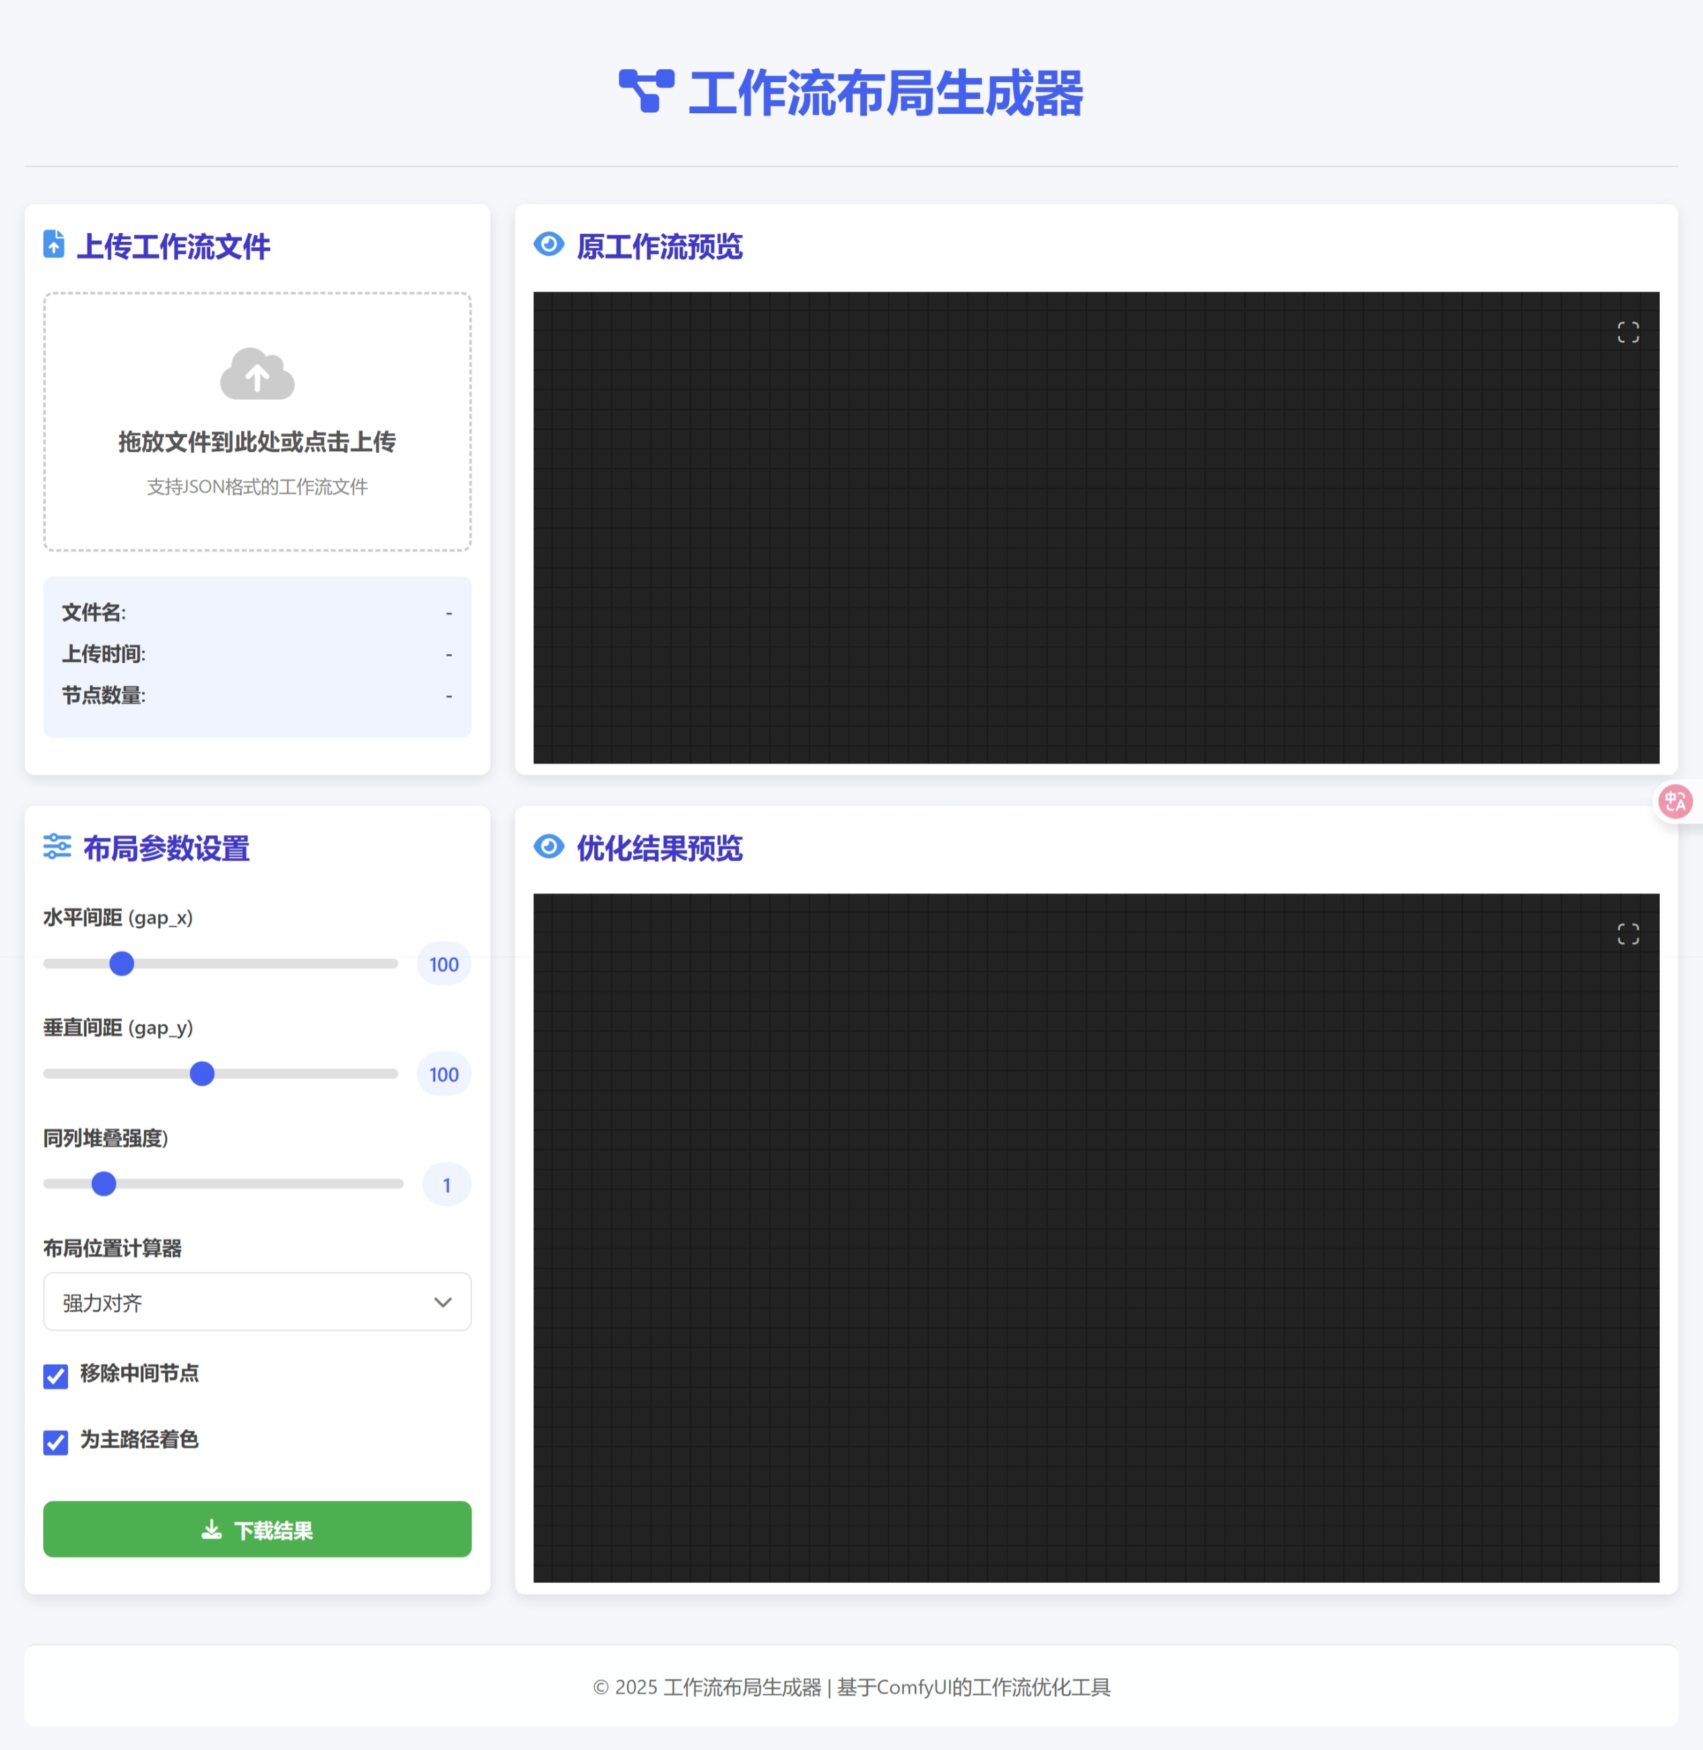Click the 同列堆叠强度 slider handle
The width and height of the screenshot is (1703, 1750).
tap(104, 1183)
